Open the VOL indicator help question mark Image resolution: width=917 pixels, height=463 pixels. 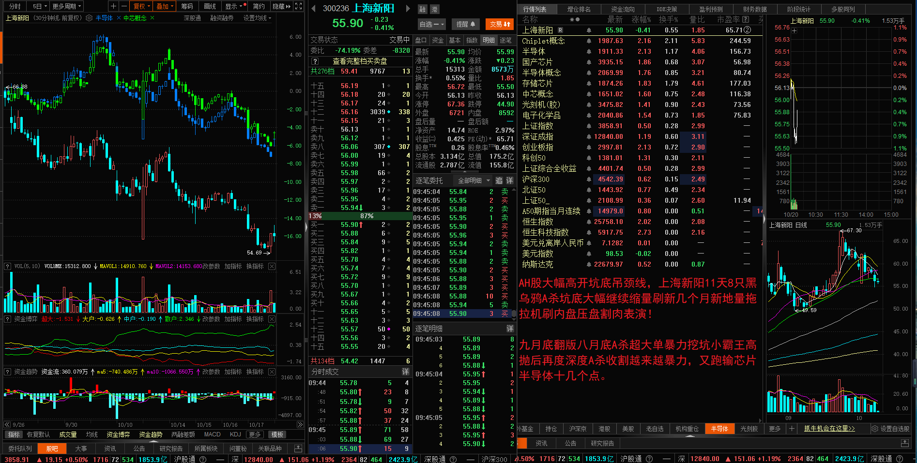pyautogui.click(x=7, y=266)
